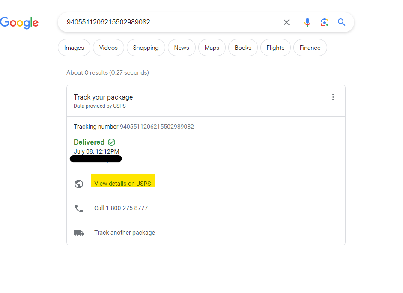
Task: Open the Shopping filter
Action: [x=146, y=48]
